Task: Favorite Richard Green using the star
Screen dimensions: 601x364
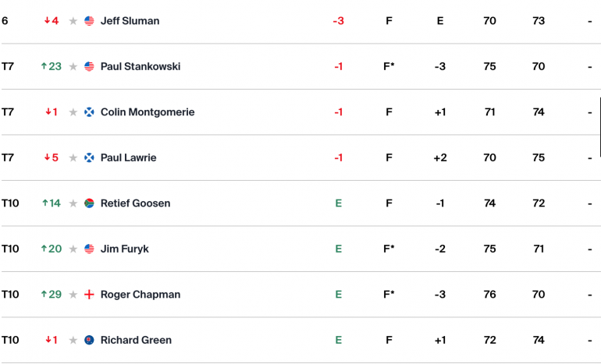Action: (x=73, y=340)
